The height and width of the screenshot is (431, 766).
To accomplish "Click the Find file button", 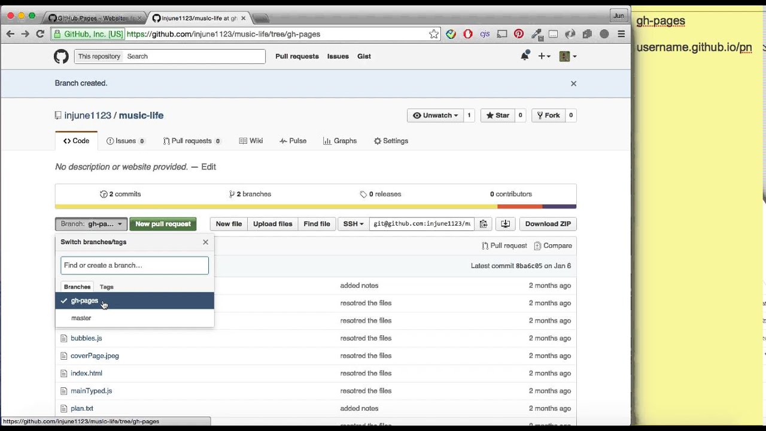I will (317, 224).
